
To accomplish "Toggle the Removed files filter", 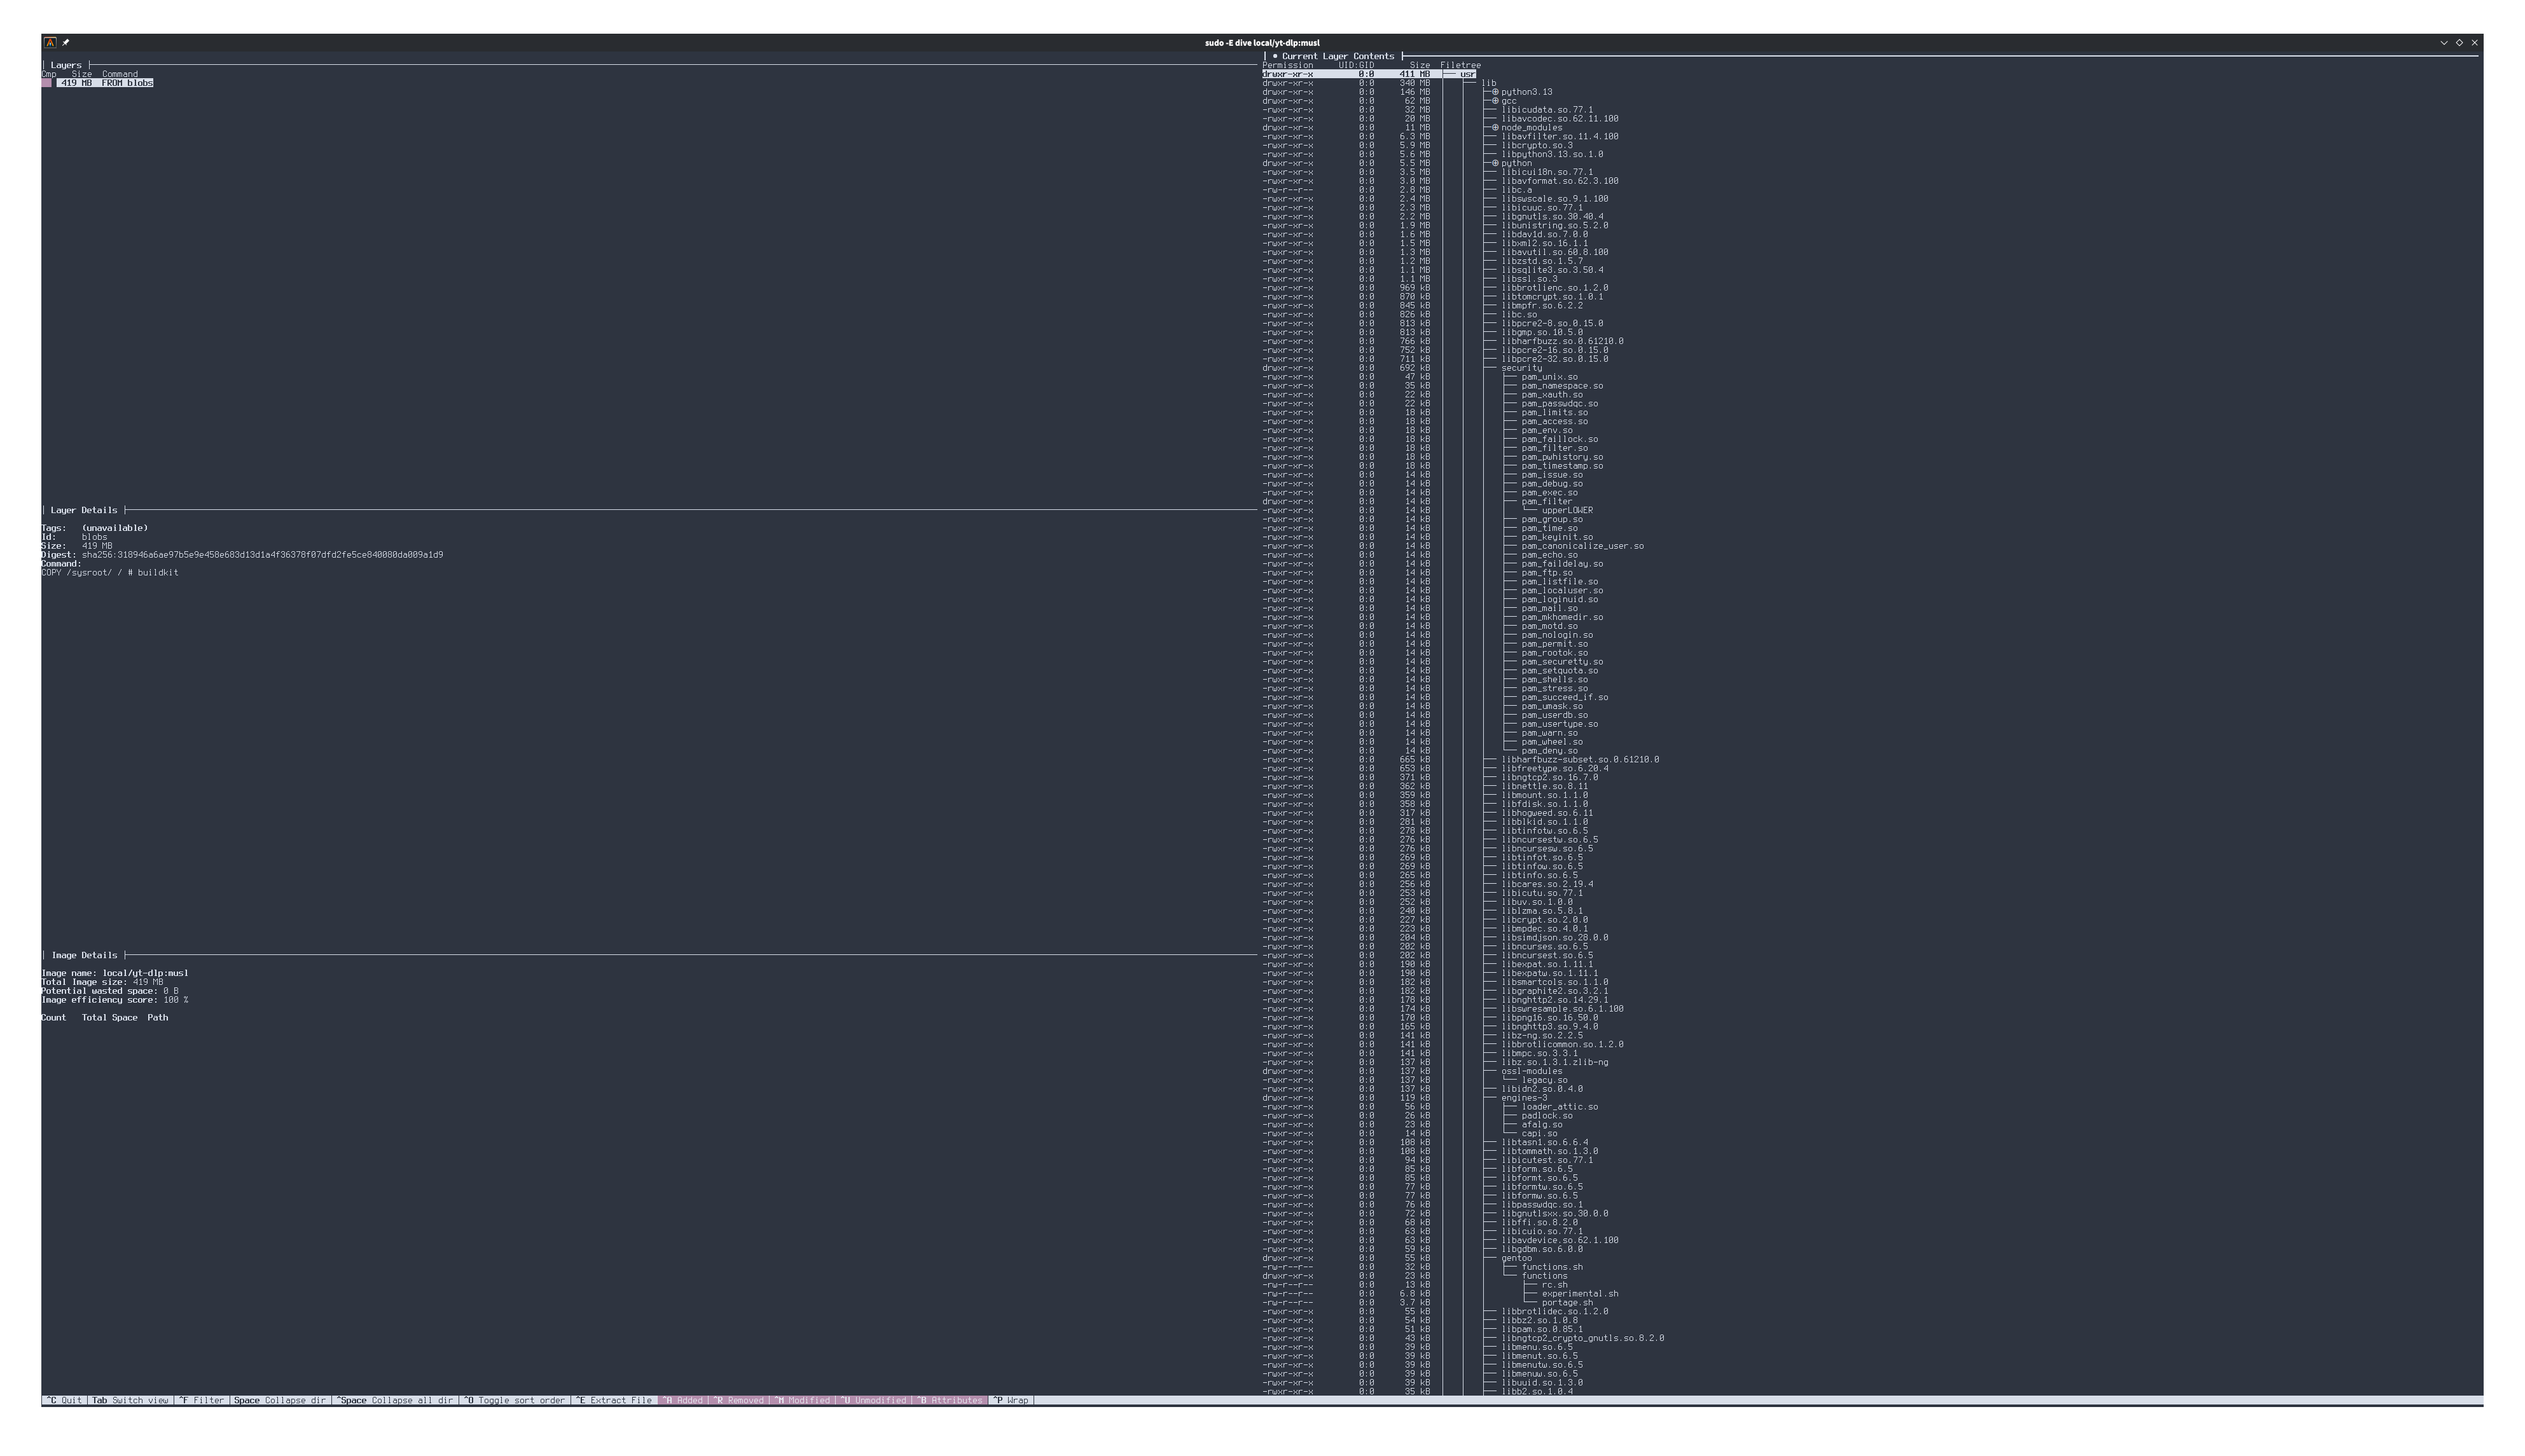I will 739,1400.
